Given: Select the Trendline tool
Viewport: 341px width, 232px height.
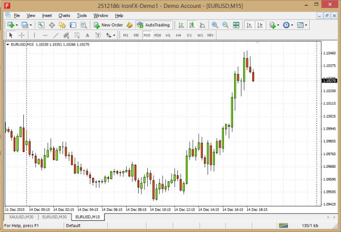Looking at the screenshot, I should click(x=56, y=35).
